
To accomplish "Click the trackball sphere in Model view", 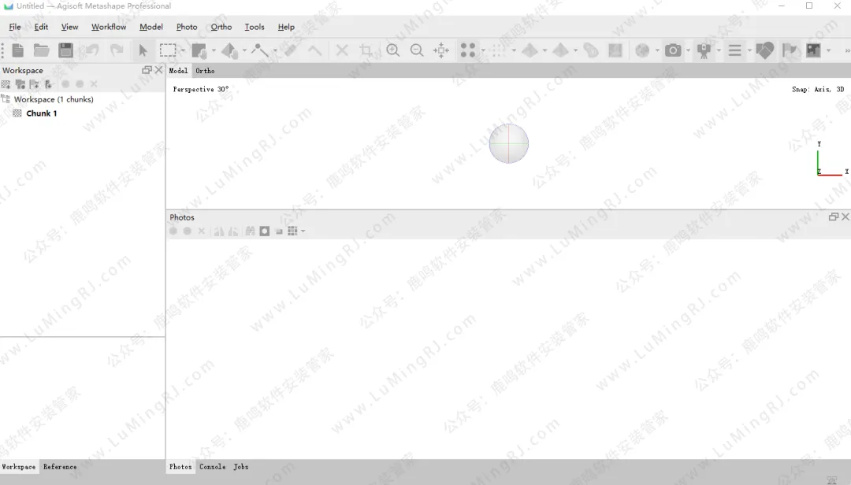I will point(508,143).
